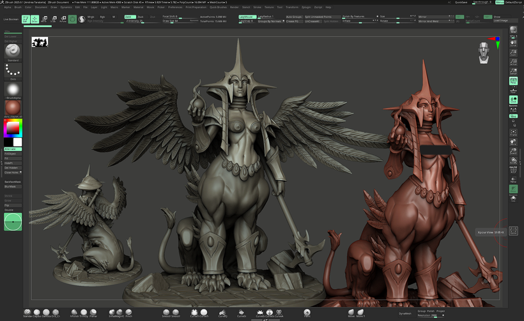
Task: Open the BrushAlpha selector
Action: (12, 89)
